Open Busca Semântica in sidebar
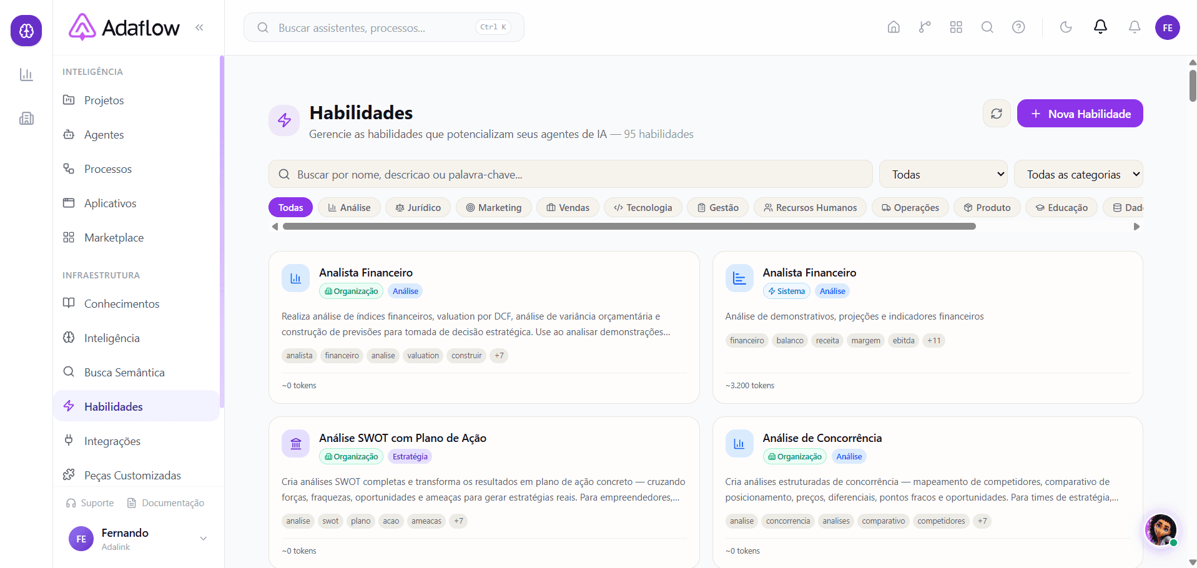1197x568 pixels. (136, 373)
